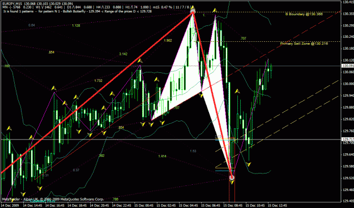The height and width of the screenshot is (208, 354).
Task: Click the highlighted lower price tag near 129.717 on axis
Action: [348, 139]
